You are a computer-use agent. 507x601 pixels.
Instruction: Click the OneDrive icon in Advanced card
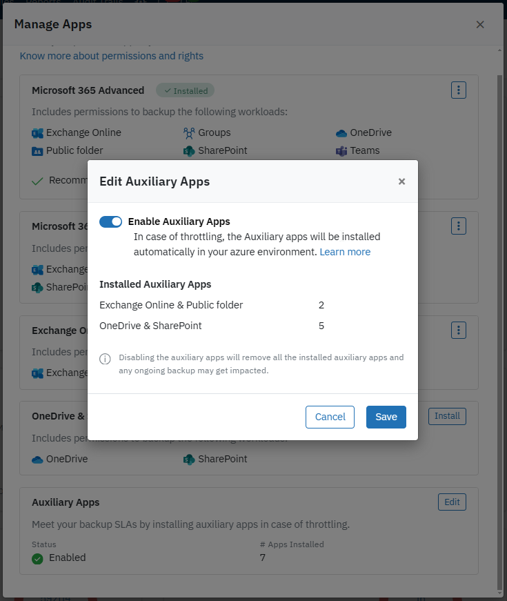tap(341, 132)
